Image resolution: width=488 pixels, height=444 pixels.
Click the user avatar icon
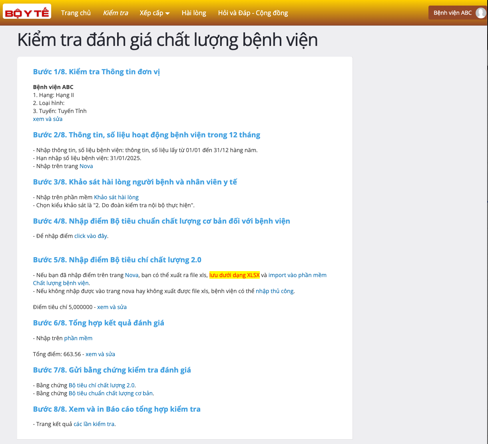tap(480, 13)
